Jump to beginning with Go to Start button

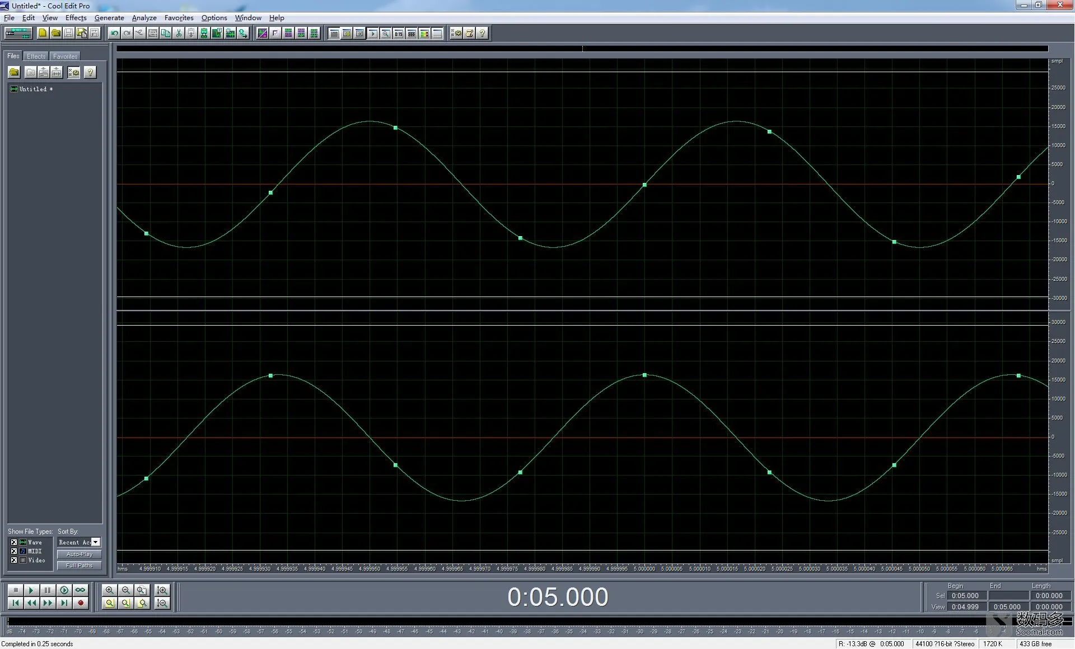coord(15,603)
